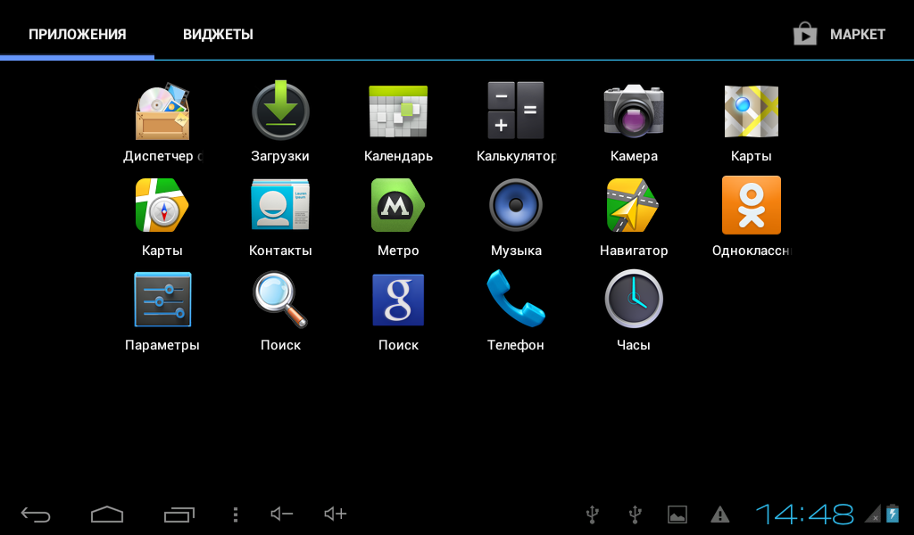The image size is (914, 535).
Task: Open the Параметры settings app
Action: (162, 300)
